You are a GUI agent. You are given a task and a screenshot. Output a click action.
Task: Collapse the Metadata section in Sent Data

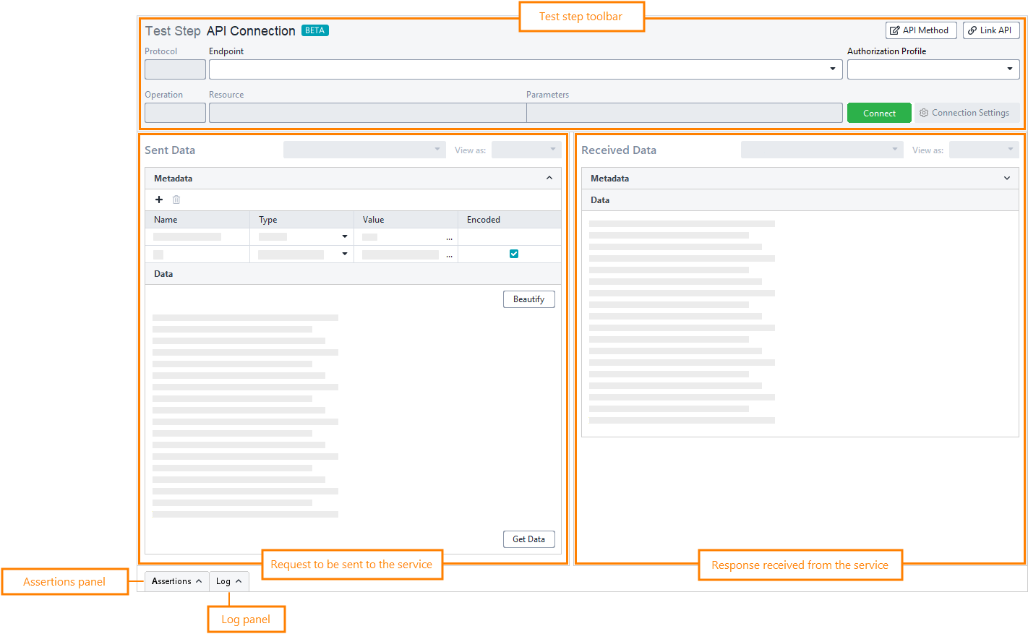(x=549, y=178)
